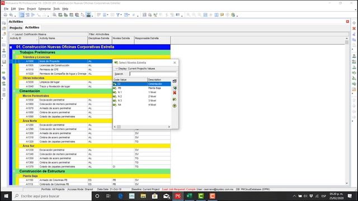358x201 pixels.
Task: Click the Disciplinas Estrella column header
Action: [100, 40]
